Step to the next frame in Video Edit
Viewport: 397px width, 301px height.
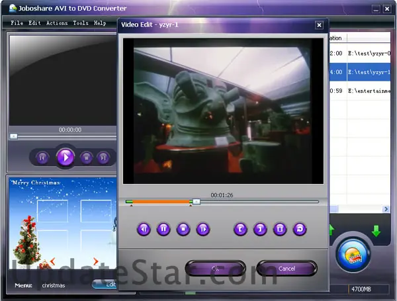click(202, 230)
